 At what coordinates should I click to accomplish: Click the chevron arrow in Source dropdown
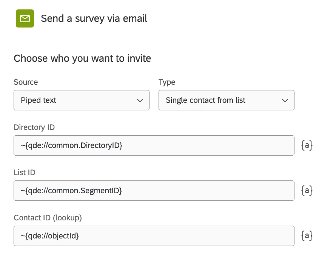(140, 101)
